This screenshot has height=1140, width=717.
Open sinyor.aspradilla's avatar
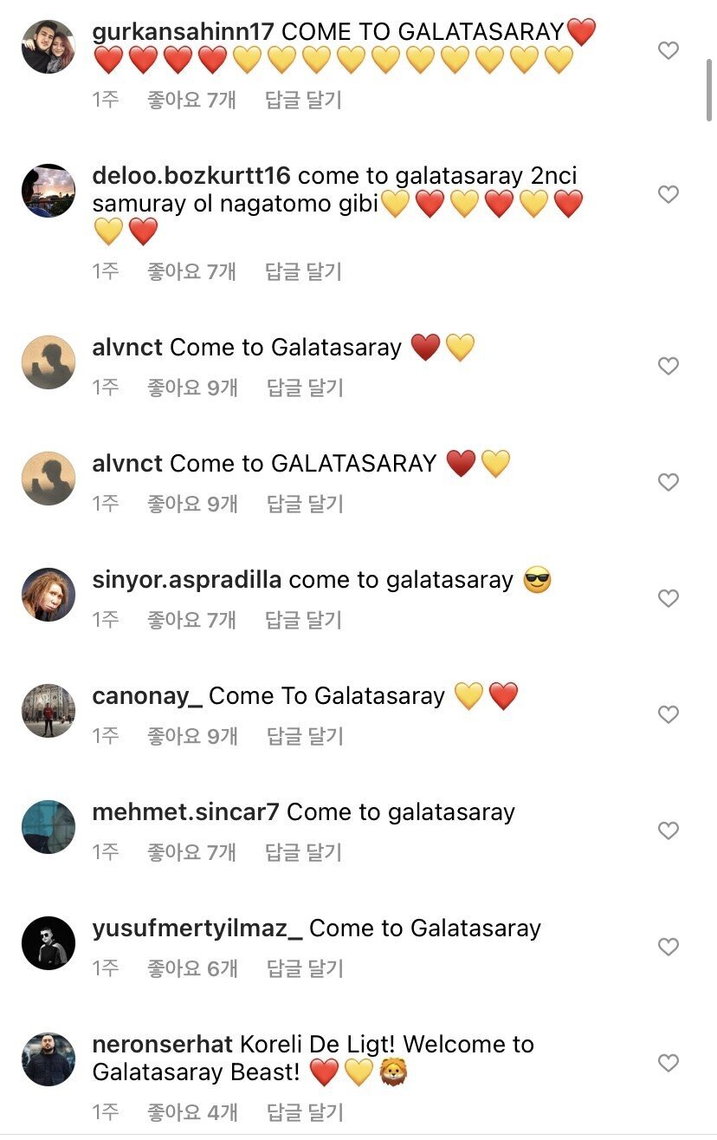[x=48, y=595]
